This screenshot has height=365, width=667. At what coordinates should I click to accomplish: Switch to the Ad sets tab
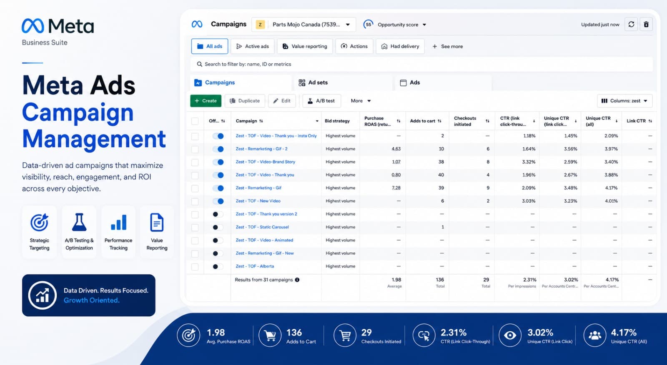(x=344, y=83)
